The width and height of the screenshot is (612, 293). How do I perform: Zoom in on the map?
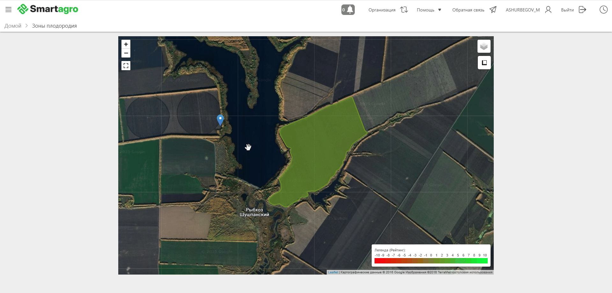(x=126, y=44)
